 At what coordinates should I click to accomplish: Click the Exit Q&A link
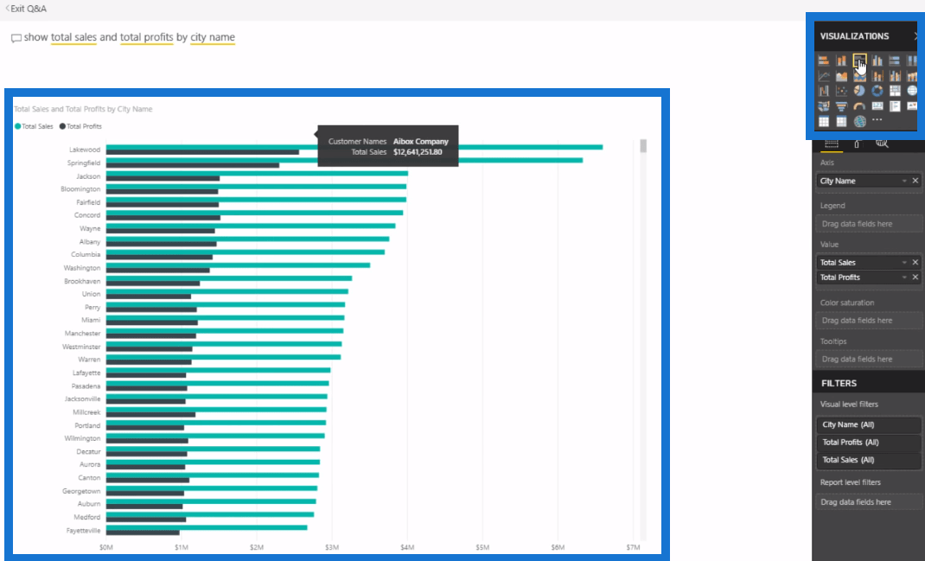coord(26,9)
